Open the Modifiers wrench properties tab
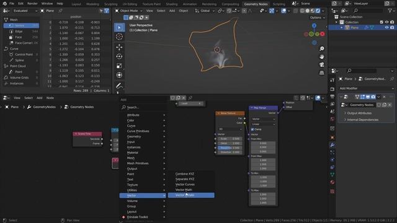397x223 pixels. 332,145
